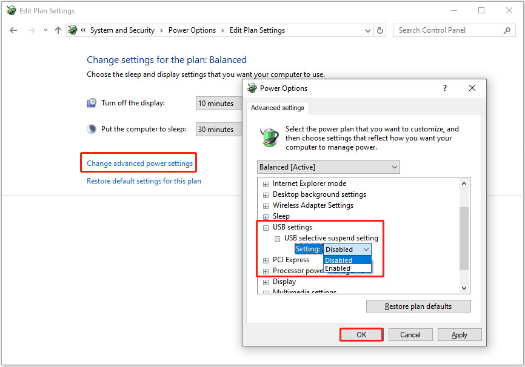Click the display clock icon beside Turn off display
This screenshot has height=367, width=525.
click(91, 102)
